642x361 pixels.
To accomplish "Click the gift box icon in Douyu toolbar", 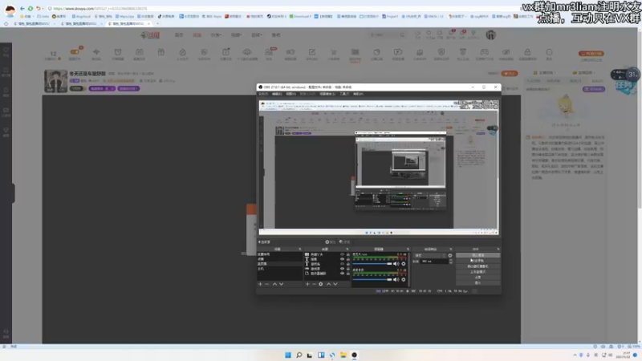I will (161, 52).
